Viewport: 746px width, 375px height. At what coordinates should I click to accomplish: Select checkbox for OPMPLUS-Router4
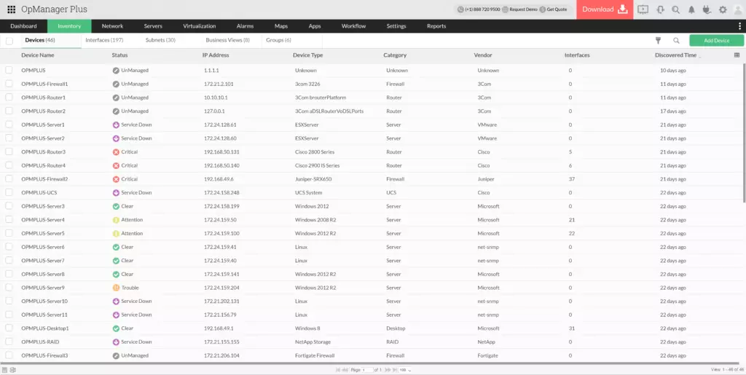[9, 165]
